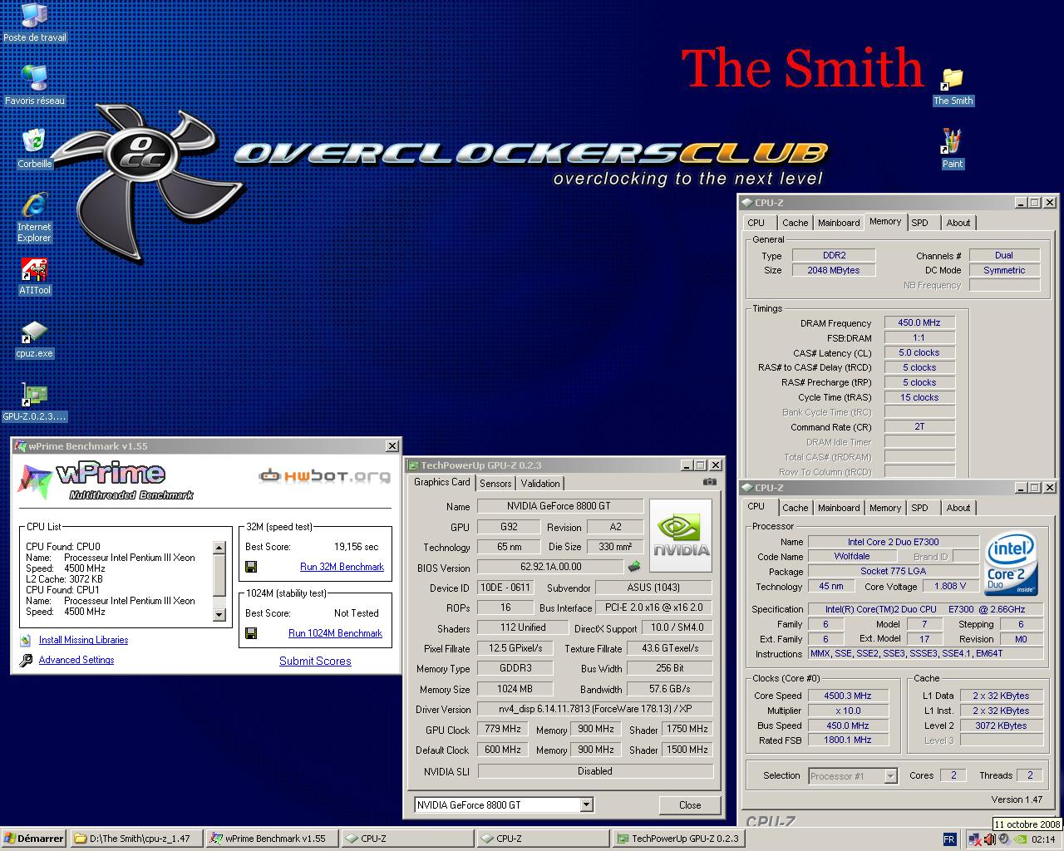Launch ATITool desktop shortcut

[x=34, y=277]
